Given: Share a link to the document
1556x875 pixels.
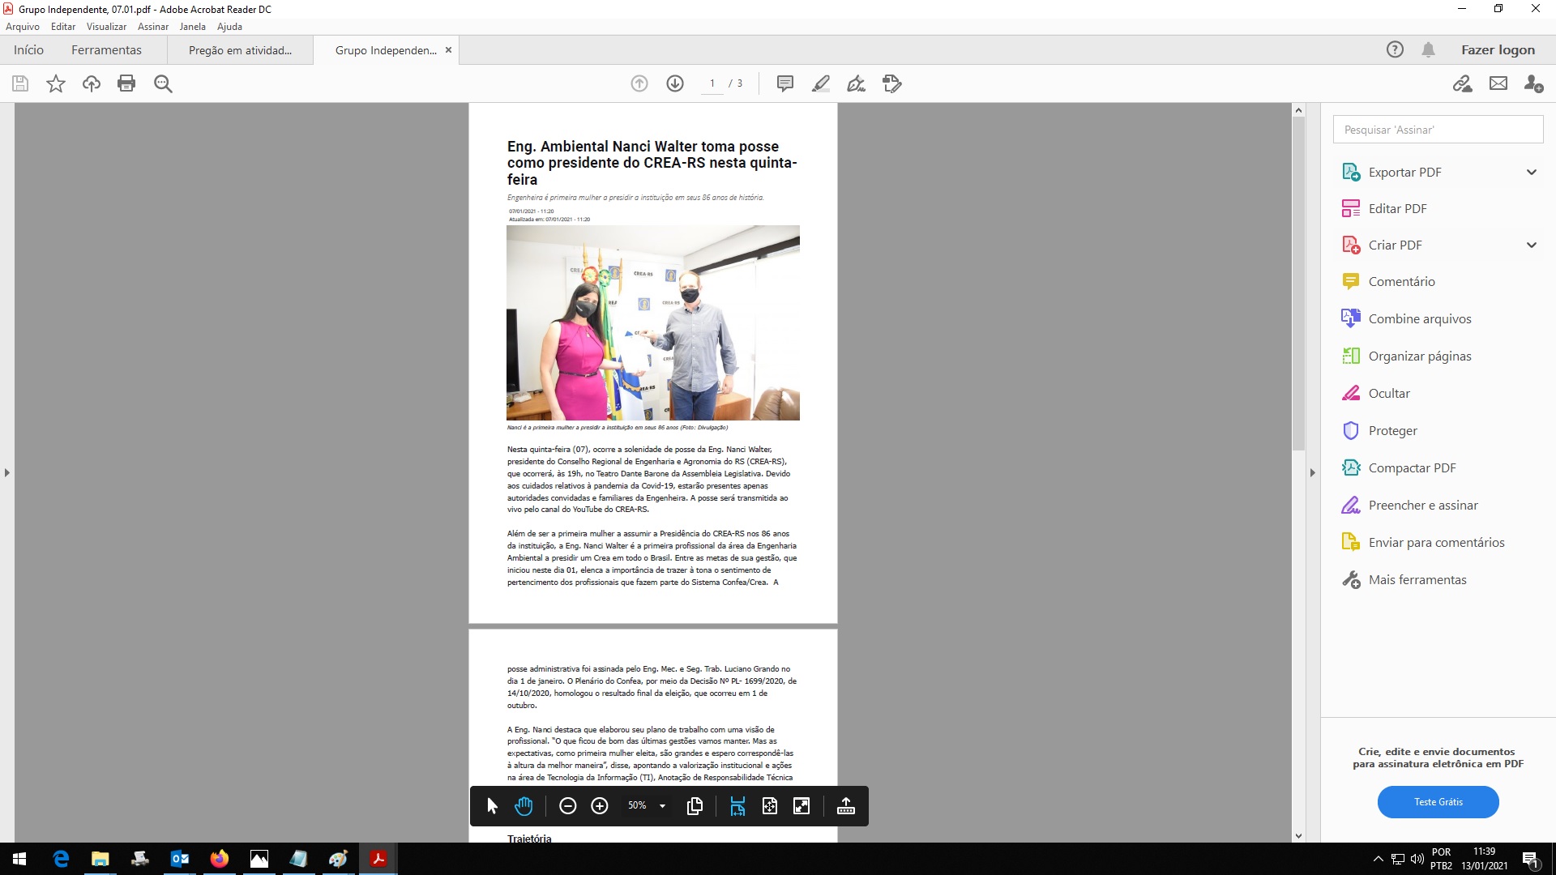Looking at the screenshot, I should (1462, 83).
